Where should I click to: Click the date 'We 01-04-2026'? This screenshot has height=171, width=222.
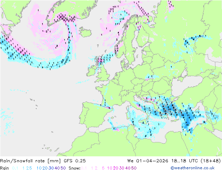(148, 161)
